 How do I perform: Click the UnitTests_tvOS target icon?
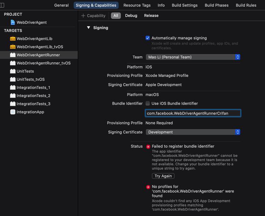pos(13,79)
